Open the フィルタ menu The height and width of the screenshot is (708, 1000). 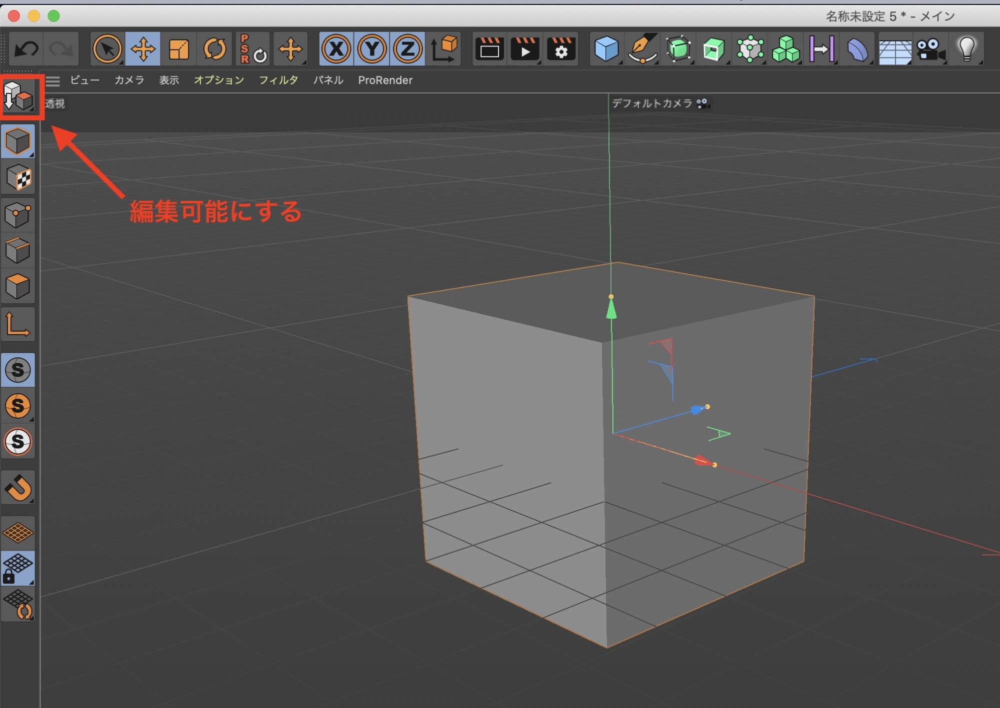point(278,80)
